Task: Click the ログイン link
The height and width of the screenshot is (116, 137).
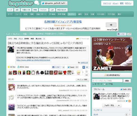Action: tap(128, 3)
